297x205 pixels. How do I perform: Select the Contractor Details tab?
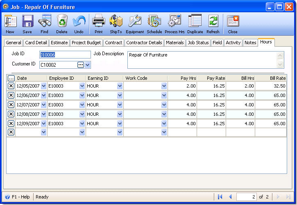(144, 43)
